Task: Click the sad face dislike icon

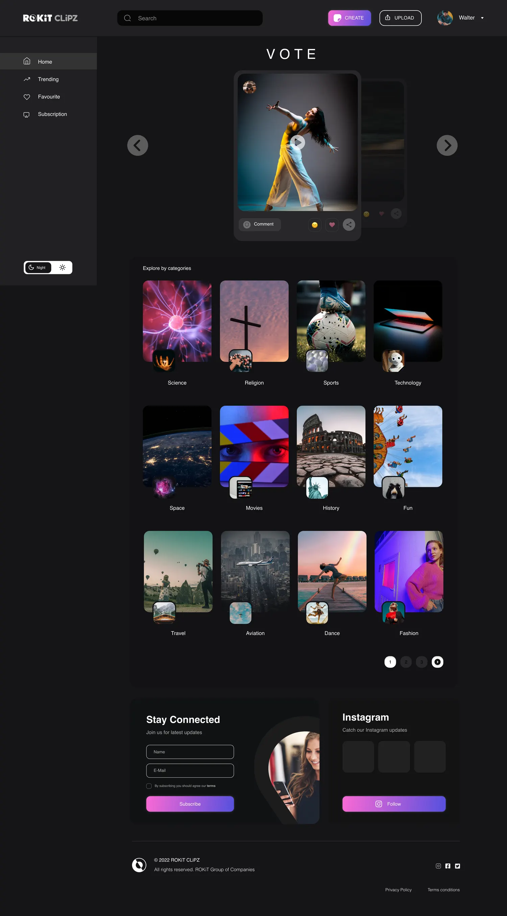Action: [x=315, y=225]
